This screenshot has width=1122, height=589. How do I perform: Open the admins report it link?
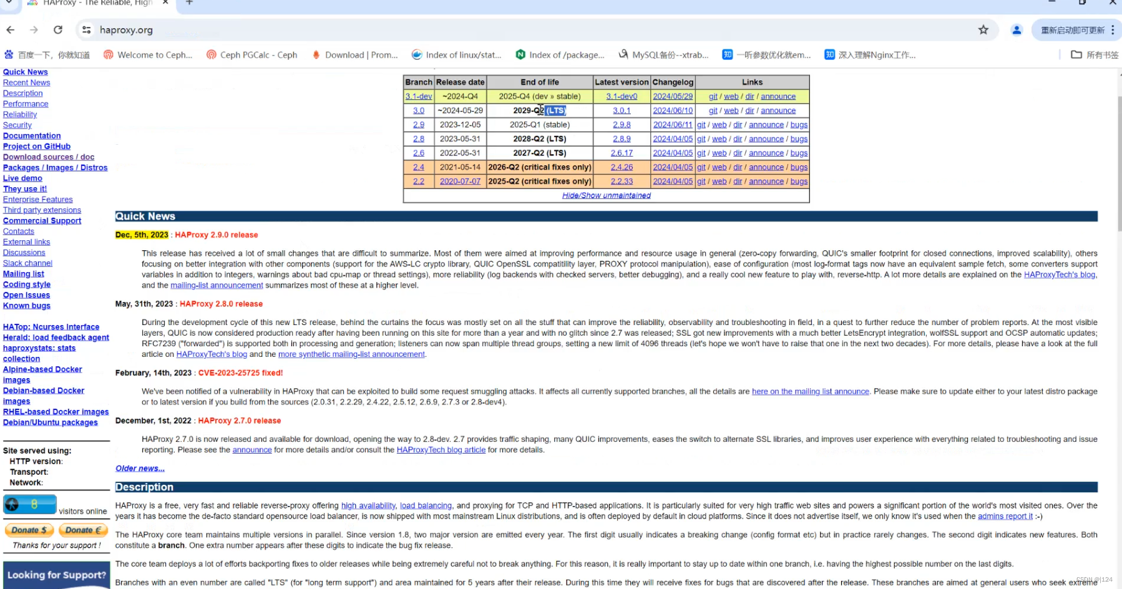[x=1005, y=517]
